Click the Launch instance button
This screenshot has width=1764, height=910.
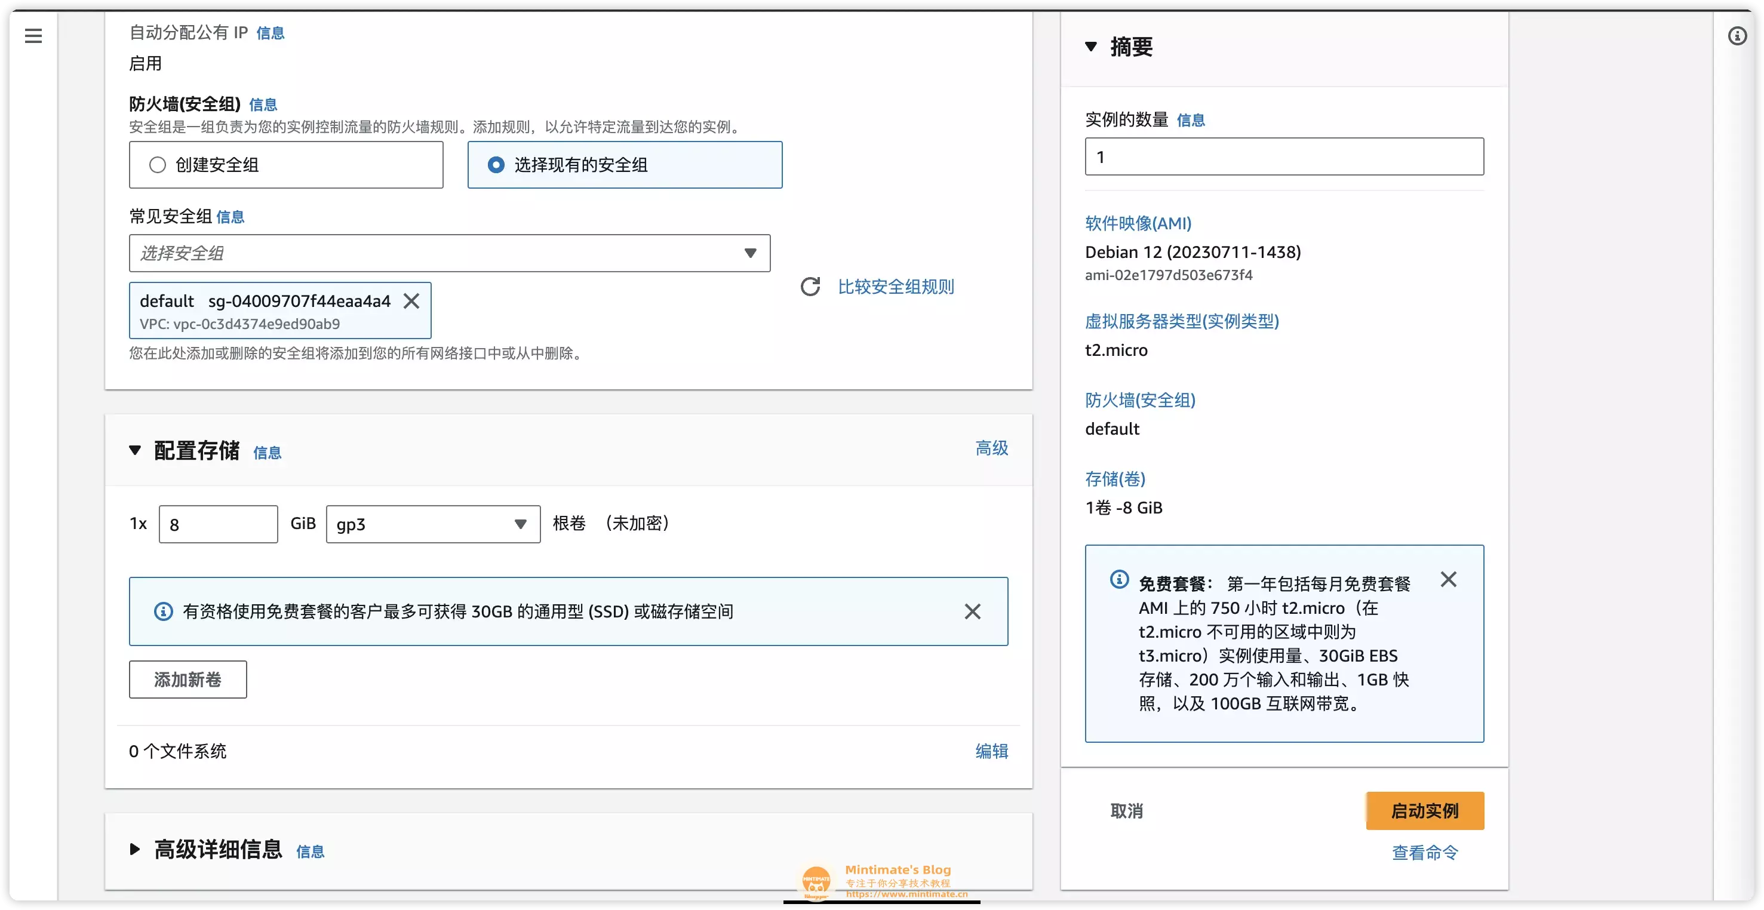point(1424,810)
